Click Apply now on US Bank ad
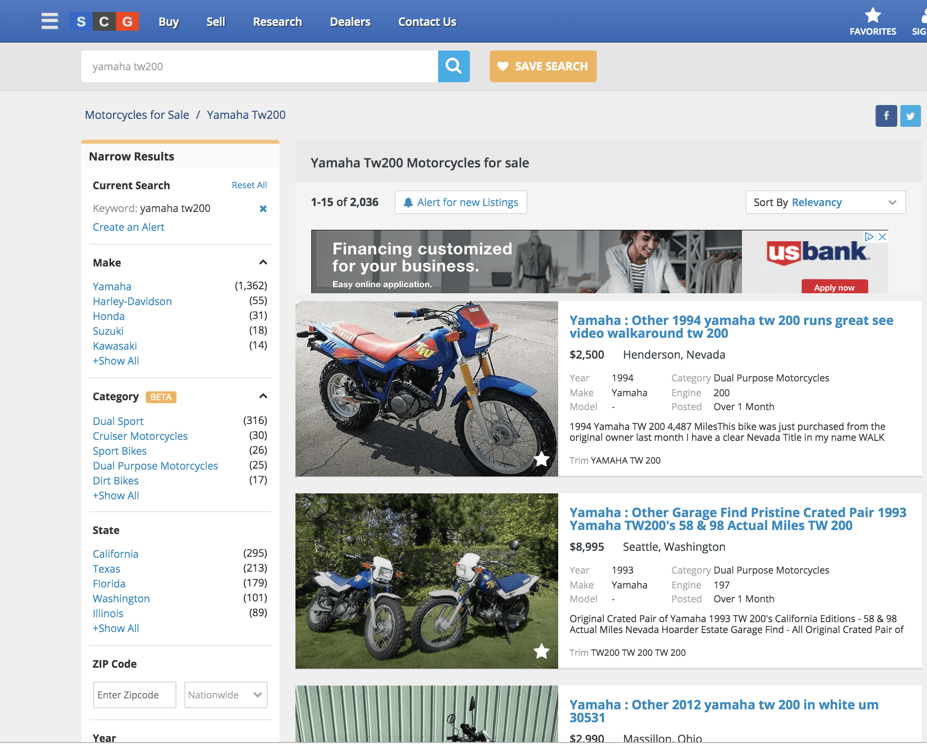Screen dimensions: 927x745 click(834, 287)
